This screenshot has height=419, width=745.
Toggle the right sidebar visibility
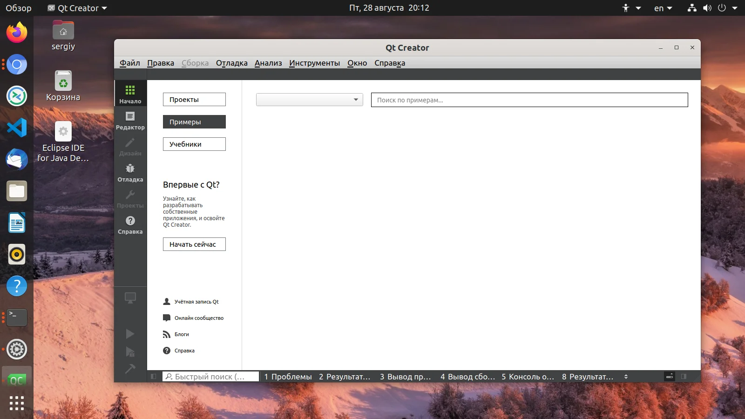(x=684, y=377)
